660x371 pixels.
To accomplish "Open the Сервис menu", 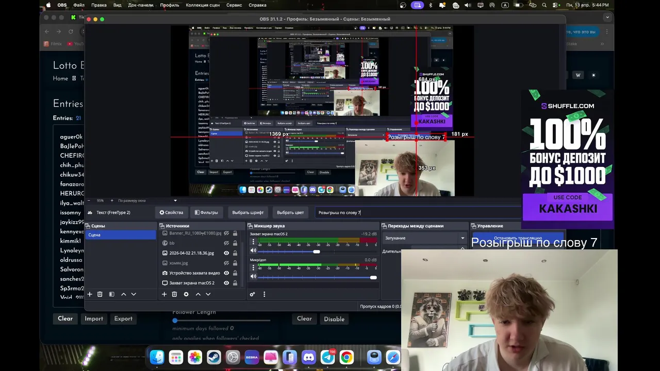I will [x=234, y=5].
